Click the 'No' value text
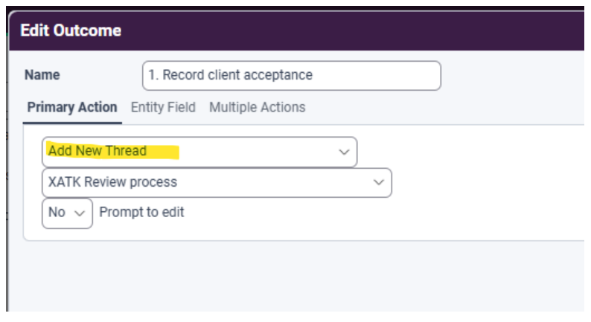 point(57,213)
